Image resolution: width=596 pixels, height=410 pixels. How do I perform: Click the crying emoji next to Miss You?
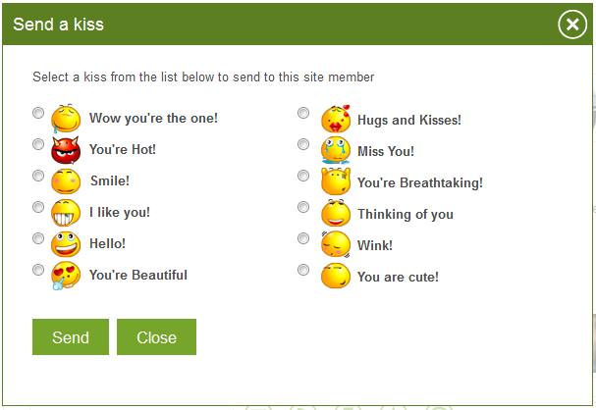(336, 150)
